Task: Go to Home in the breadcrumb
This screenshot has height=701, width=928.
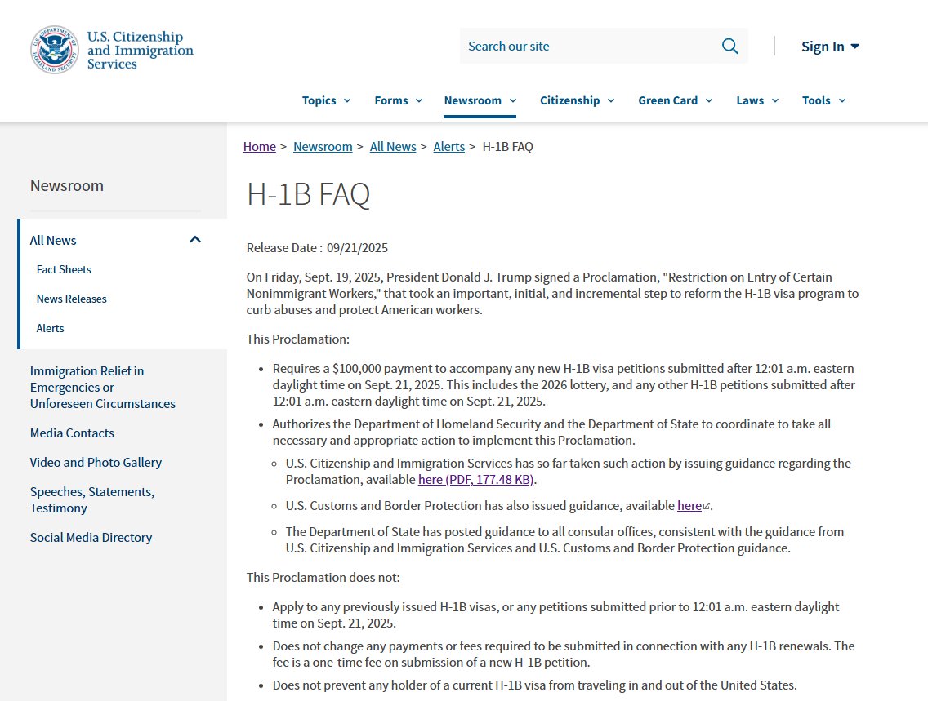Action: [259, 147]
